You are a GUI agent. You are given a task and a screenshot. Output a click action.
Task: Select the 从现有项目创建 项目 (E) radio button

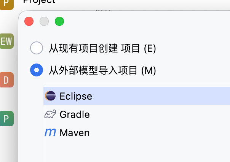[x=37, y=48]
